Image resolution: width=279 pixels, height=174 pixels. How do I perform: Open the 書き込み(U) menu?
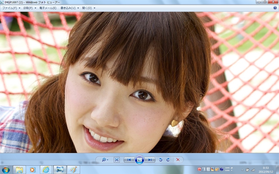point(69,8)
